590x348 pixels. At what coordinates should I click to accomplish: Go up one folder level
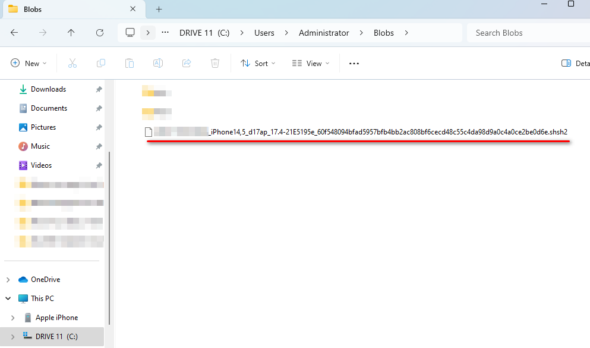71,33
